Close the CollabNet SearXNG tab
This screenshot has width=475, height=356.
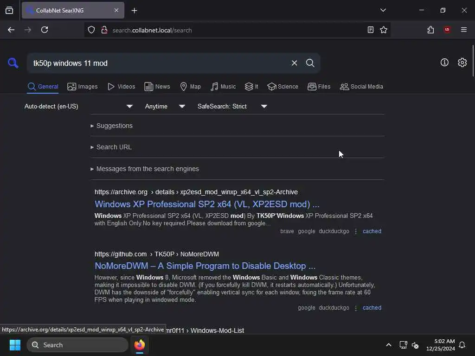pyautogui.click(x=116, y=10)
